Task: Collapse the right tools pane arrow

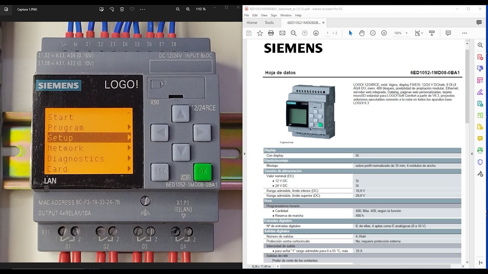Action: [x=472, y=154]
